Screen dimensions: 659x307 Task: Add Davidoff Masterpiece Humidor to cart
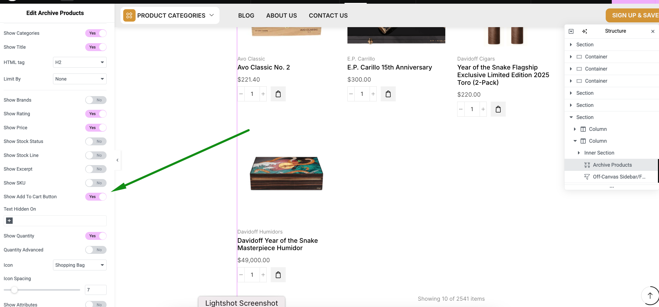[278, 275]
